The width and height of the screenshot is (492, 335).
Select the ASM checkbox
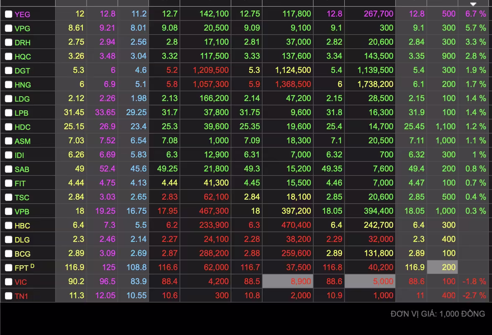[x=8, y=141]
